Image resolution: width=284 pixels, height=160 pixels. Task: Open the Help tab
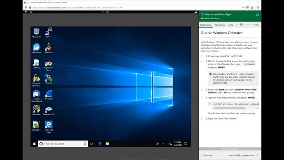pyautogui.click(x=231, y=25)
